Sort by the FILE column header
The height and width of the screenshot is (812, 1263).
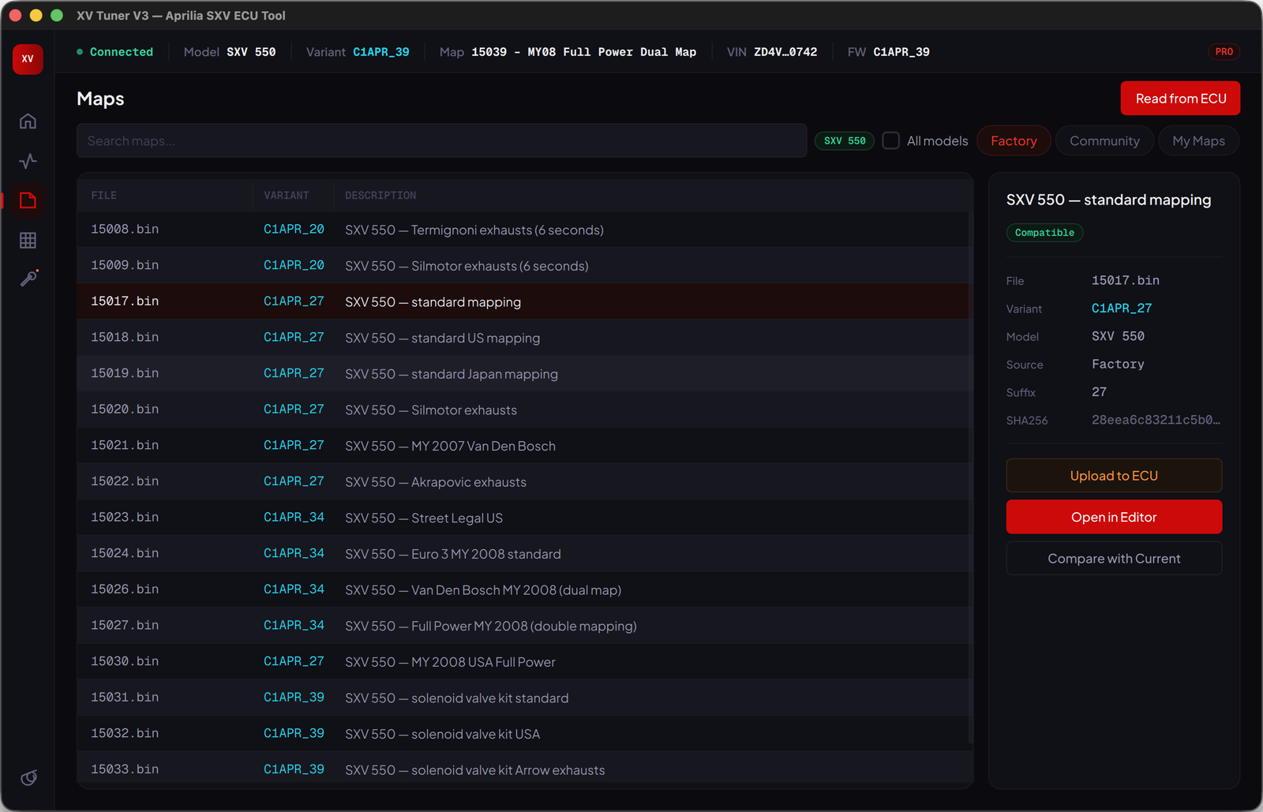click(103, 195)
